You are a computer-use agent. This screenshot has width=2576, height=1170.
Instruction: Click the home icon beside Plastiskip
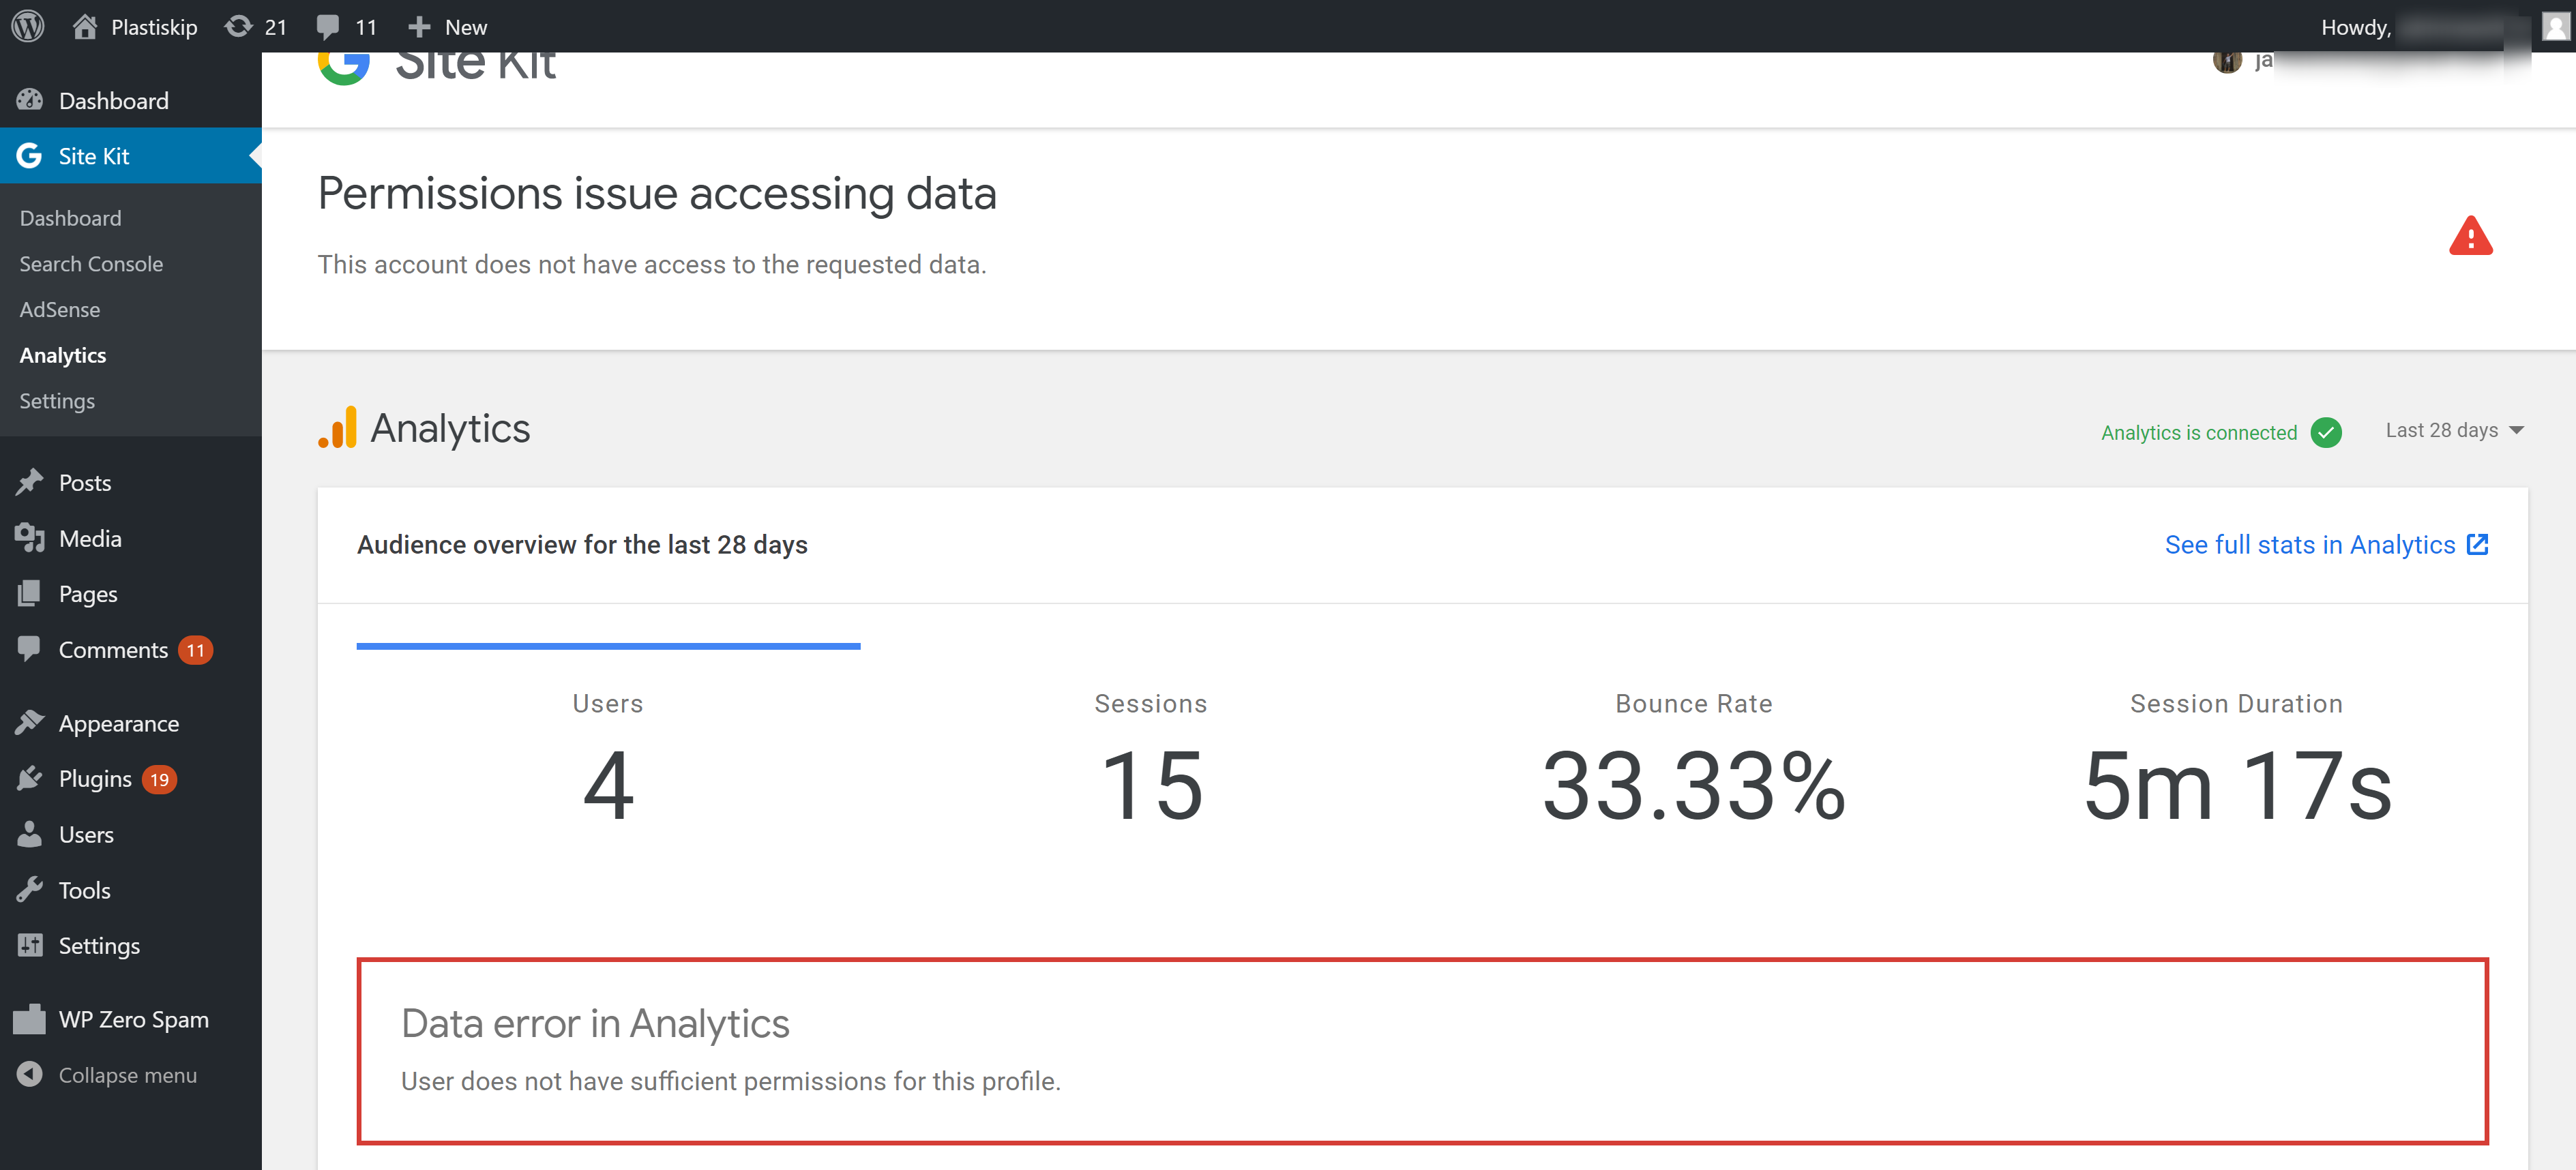tap(85, 26)
